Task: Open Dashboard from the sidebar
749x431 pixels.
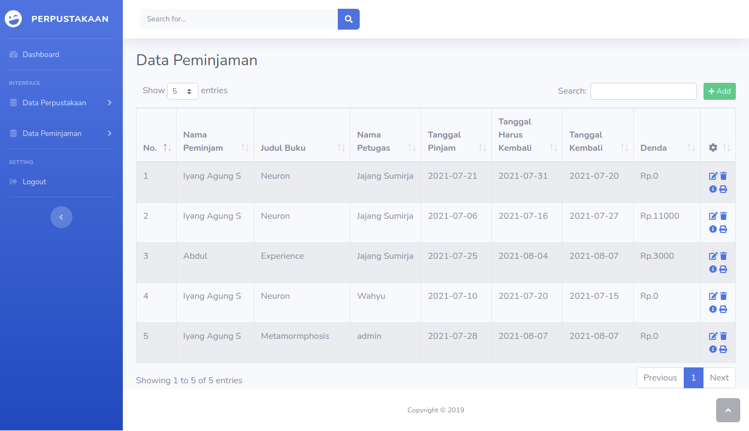Action: click(61, 54)
